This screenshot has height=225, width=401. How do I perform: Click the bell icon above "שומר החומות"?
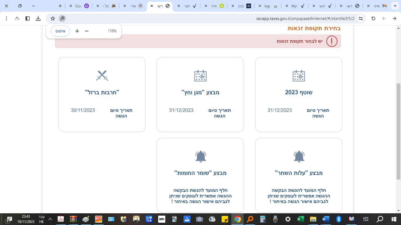tap(201, 156)
